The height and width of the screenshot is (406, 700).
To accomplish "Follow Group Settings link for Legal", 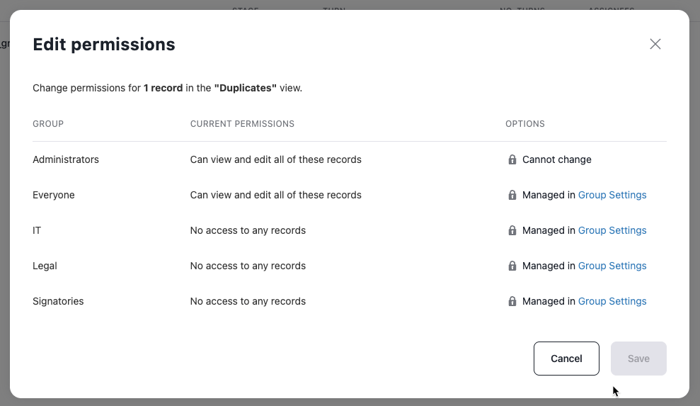I will point(612,266).
